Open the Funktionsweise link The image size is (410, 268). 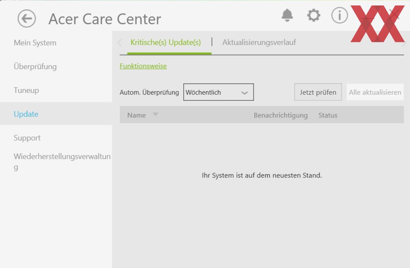[143, 66]
